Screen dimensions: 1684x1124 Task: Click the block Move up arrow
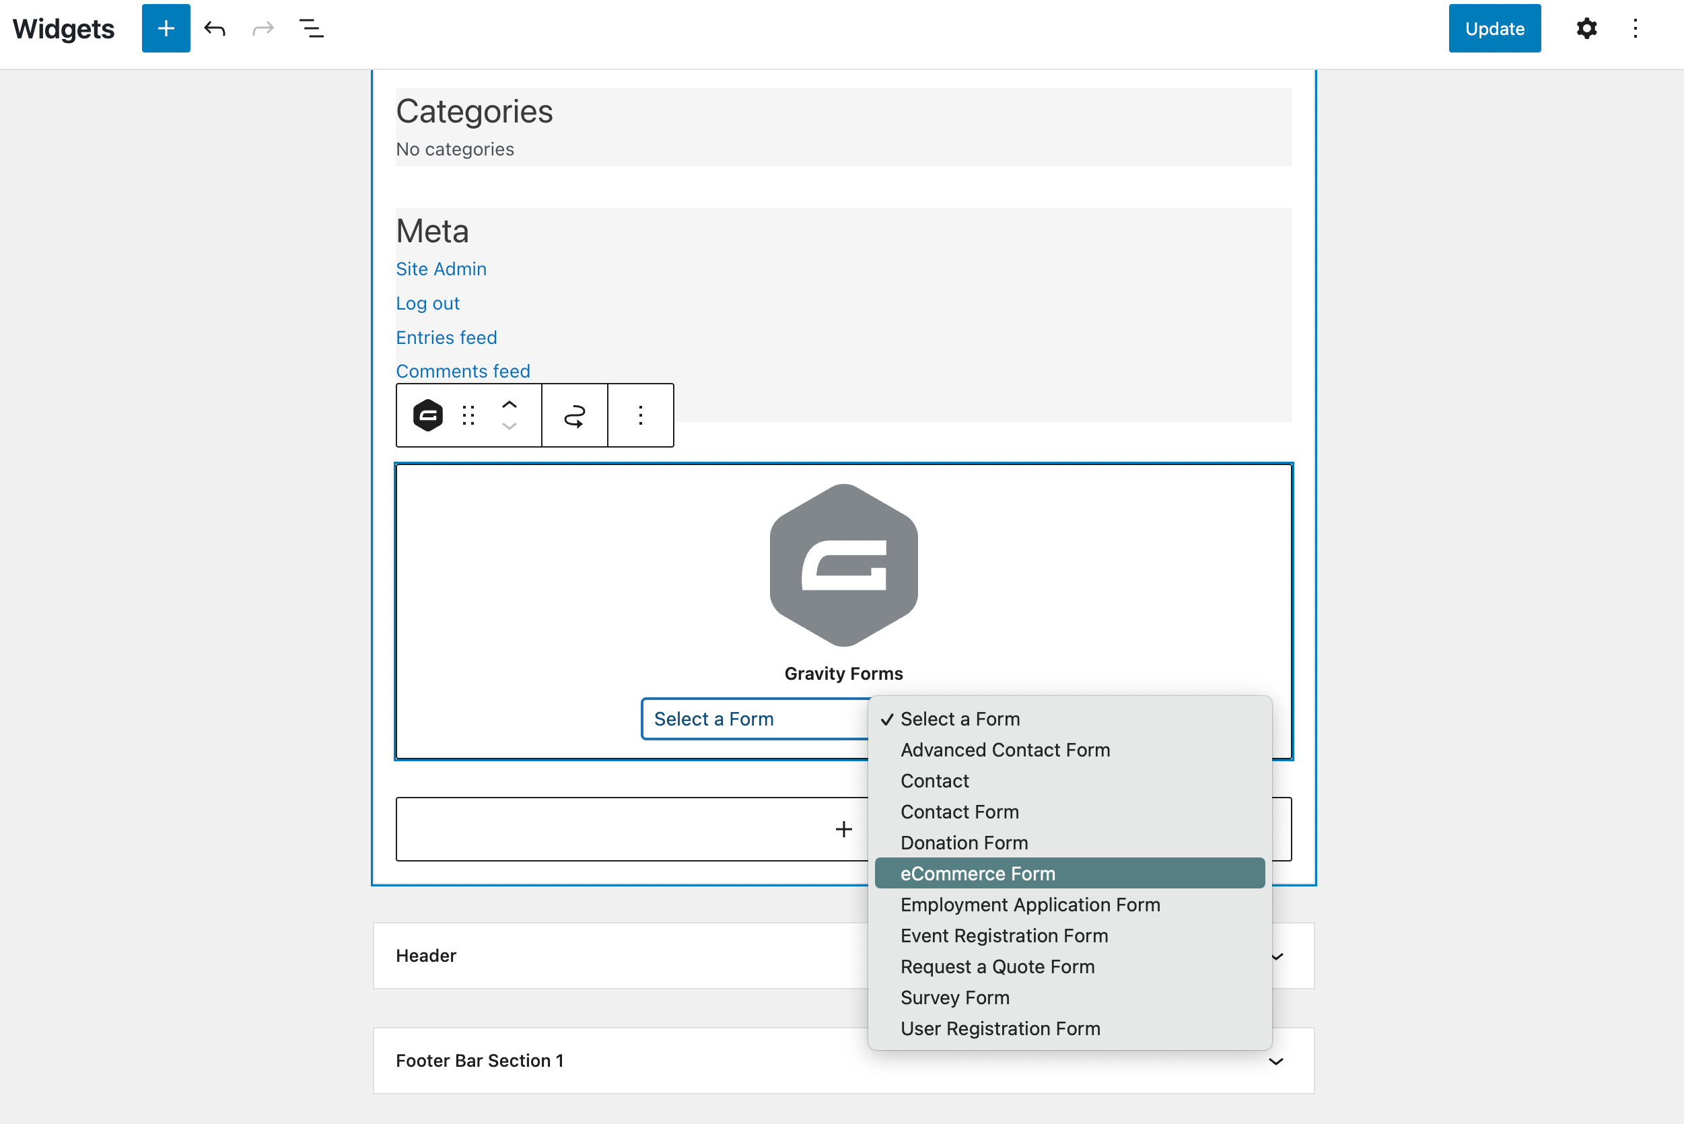click(x=509, y=405)
